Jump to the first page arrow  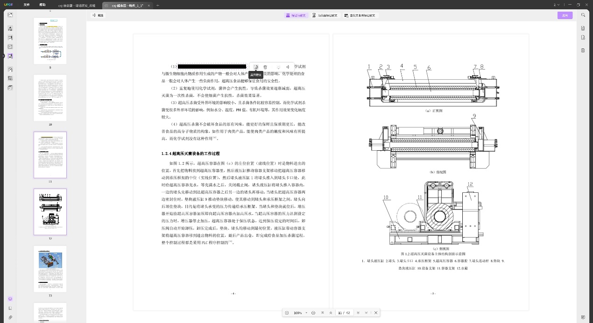(x=323, y=313)
